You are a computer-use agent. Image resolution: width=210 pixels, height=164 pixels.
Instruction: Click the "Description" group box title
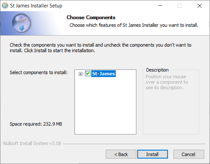pyautogui.click(x=157, y=70)
